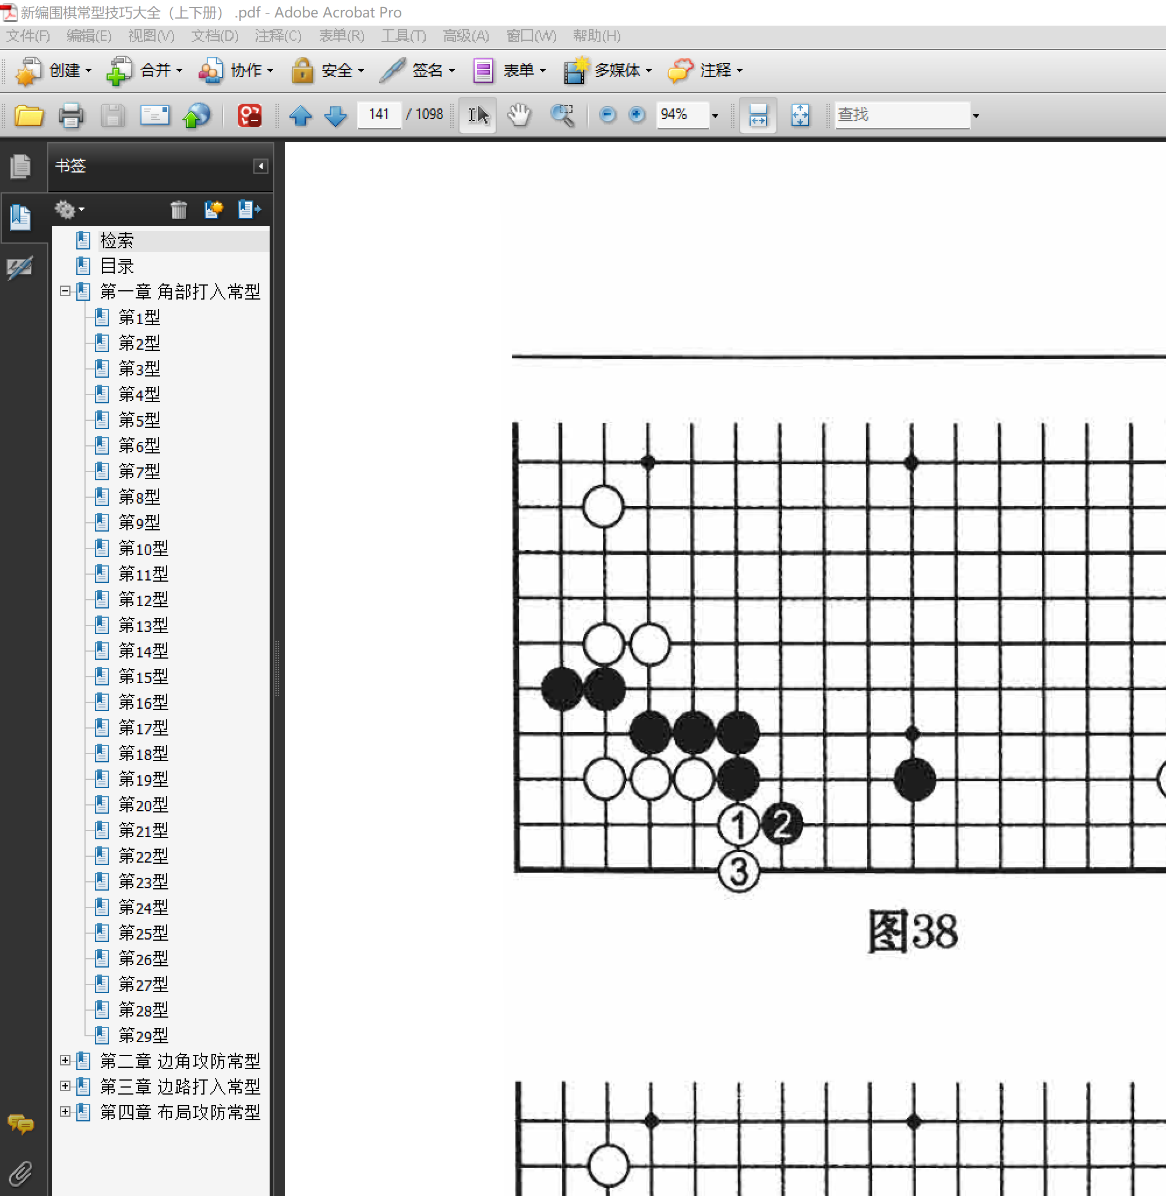The height and width of the screenshot is (1196, 1166).
Task: Click the New bookmark icon
Action: click(x=214, y=210)
